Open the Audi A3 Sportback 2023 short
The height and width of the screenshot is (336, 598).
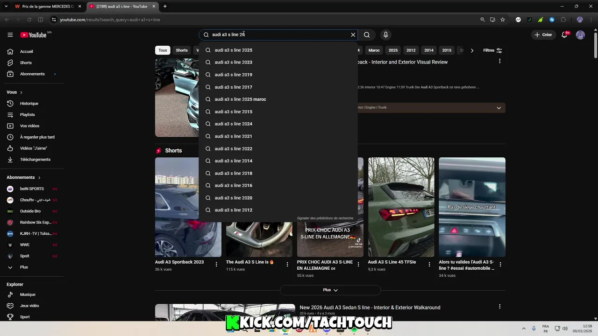click(188, 207)
